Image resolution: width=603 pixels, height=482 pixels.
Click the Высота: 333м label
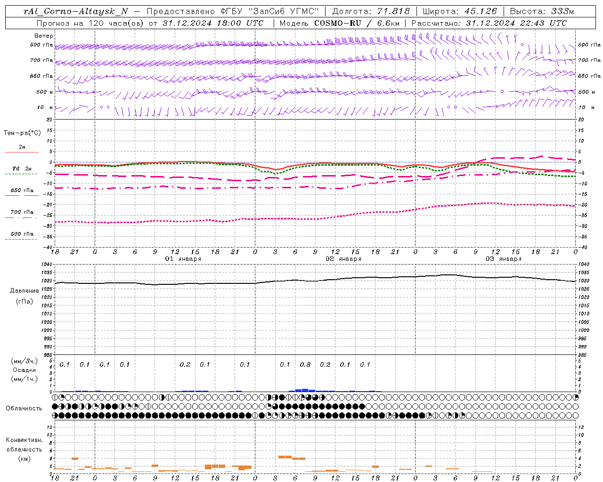[x=542, y=11]
